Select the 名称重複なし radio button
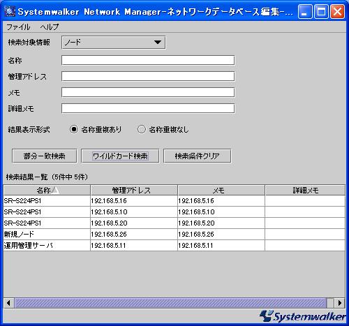Viewport: 349px width, 326px height. pyautogui.click(x=142, y=129)
